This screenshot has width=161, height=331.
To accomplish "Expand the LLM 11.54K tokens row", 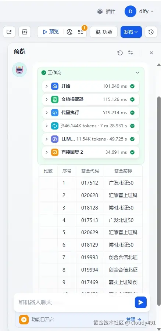I will (x=91, y=139).
